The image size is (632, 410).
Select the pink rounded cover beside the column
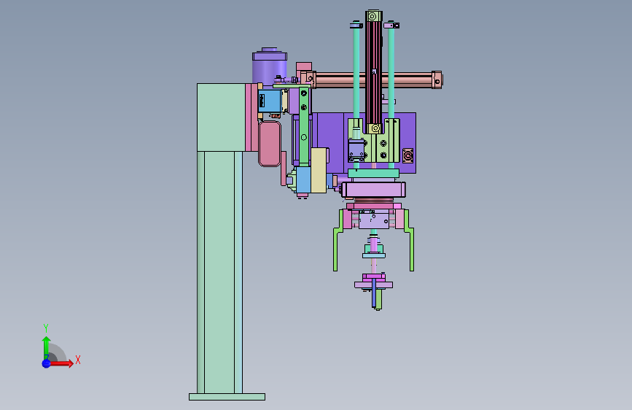click(270, 144)
